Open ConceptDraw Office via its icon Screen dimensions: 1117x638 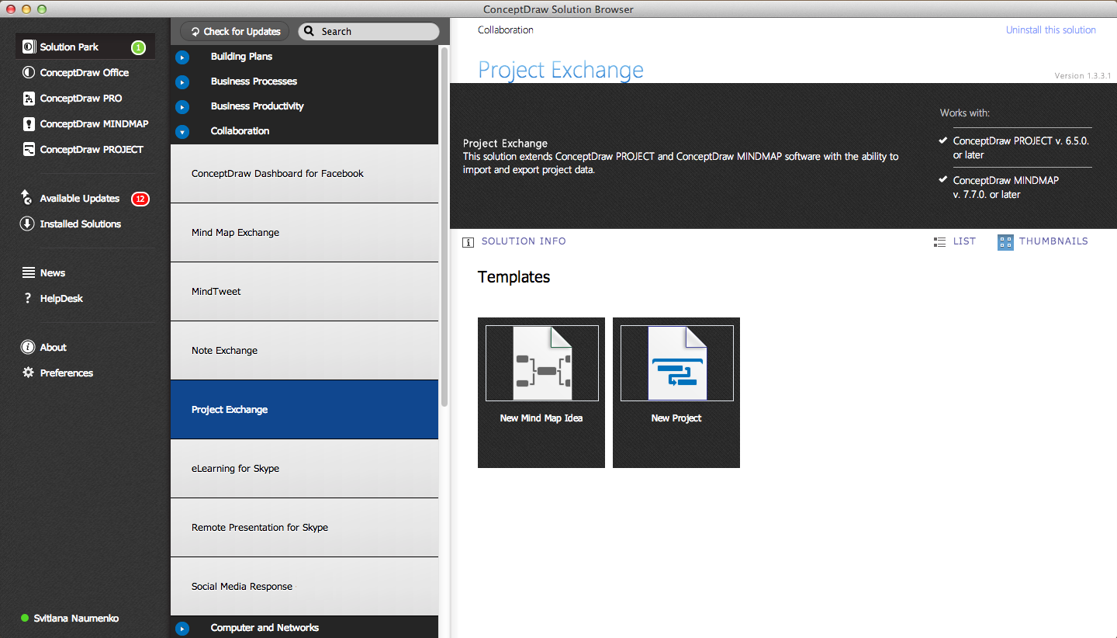click(29, 73)
